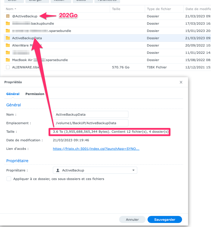Select the Général tab
This screenshot has width=211, height=227.
(x=13, y=94)
